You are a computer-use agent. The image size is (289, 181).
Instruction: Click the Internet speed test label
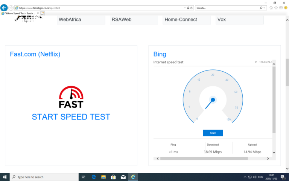168,62
